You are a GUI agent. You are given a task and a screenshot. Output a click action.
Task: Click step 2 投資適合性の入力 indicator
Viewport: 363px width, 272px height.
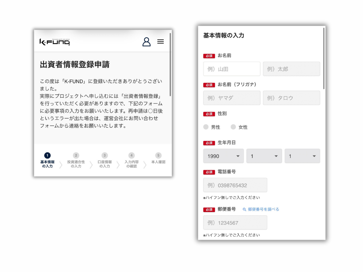click(76, 155)
